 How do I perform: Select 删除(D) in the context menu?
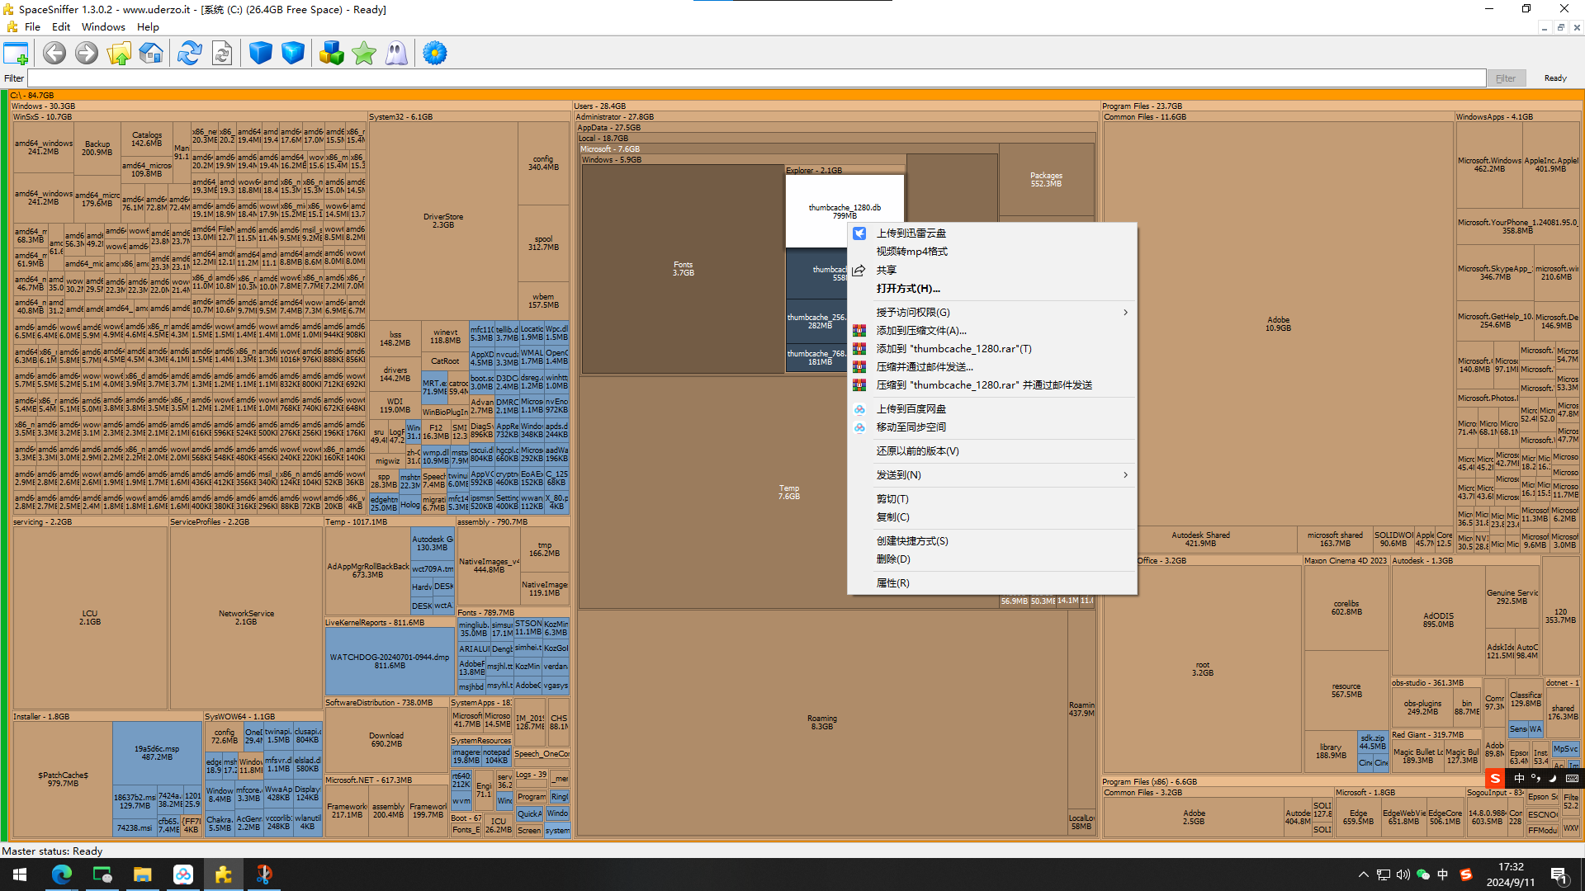coord(892,559)
